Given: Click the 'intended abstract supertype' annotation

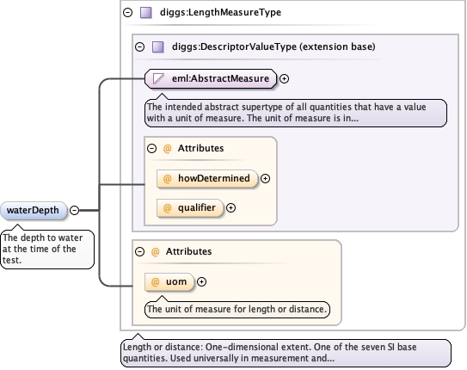Looking at the screenshot, I should [296, 113].
